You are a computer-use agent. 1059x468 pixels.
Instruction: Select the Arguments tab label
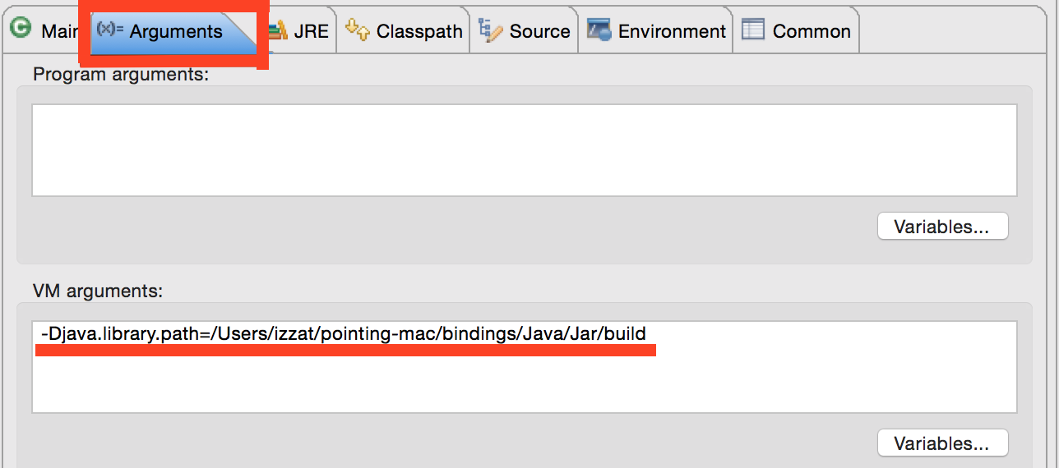tap(176, 31)
